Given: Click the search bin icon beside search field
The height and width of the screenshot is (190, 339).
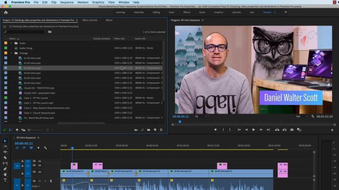Looking at the screenshot, I should click(50, 32).
